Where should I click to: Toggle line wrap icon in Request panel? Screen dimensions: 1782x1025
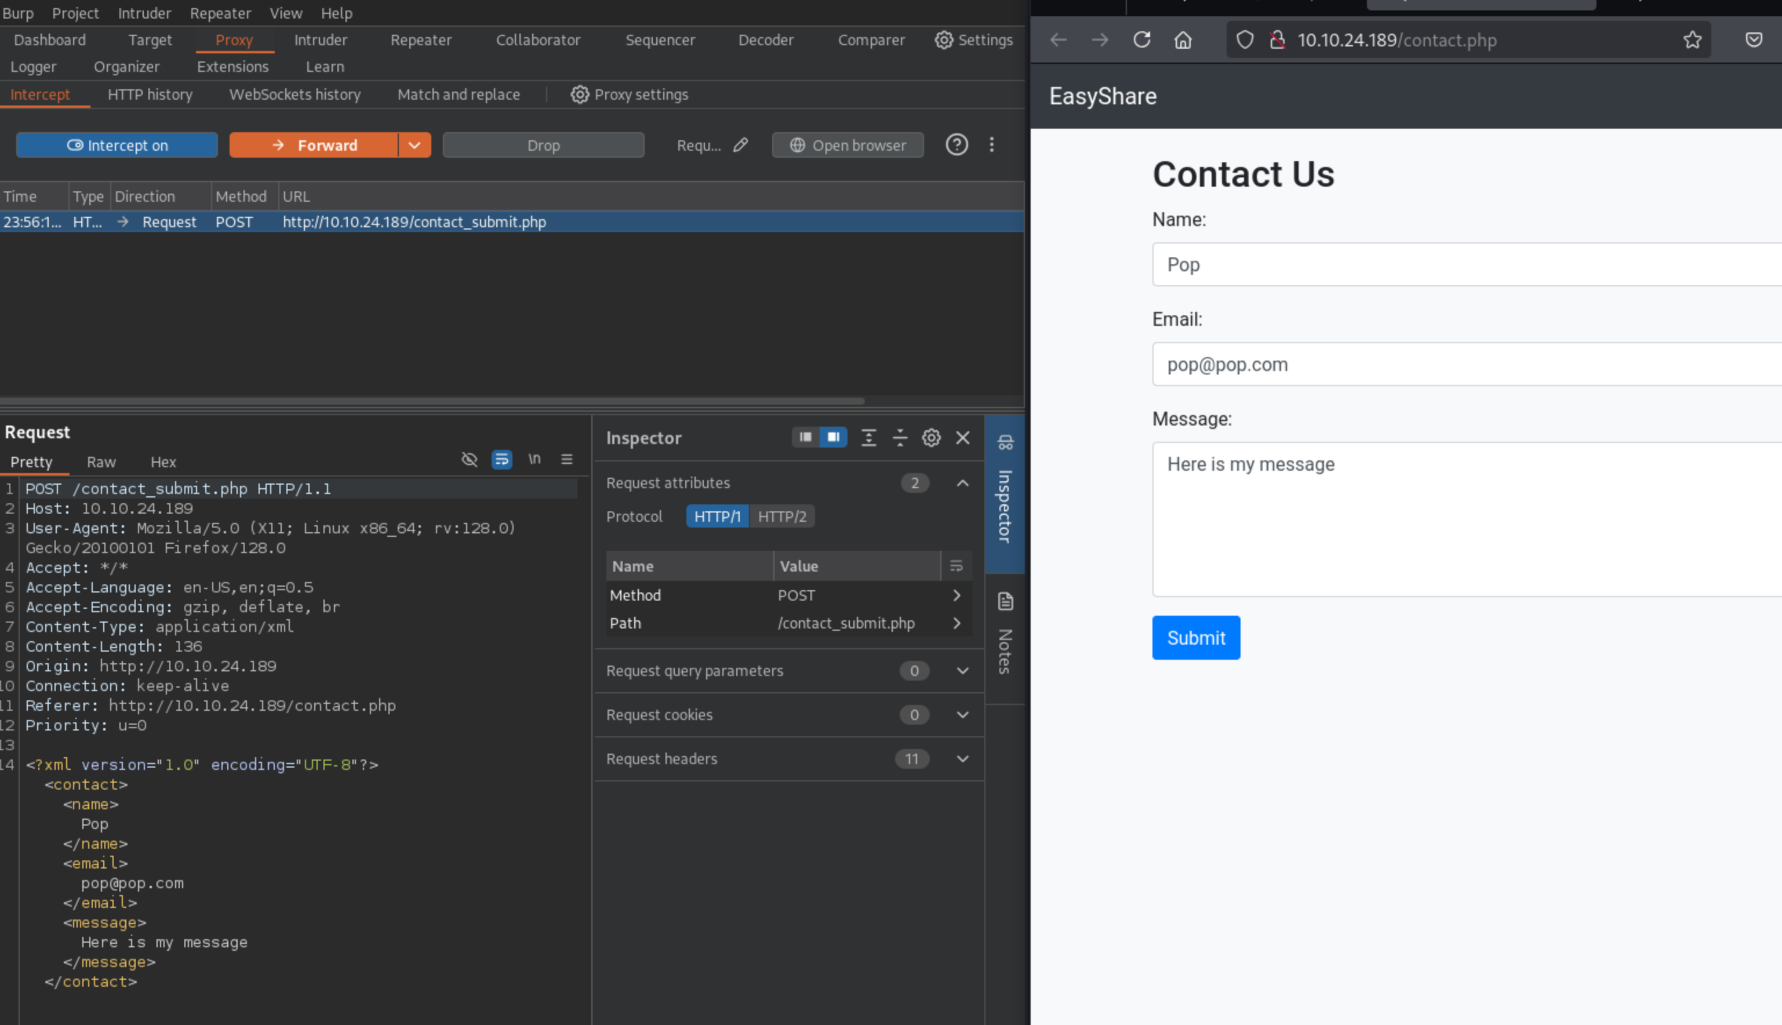click(501, 460)
